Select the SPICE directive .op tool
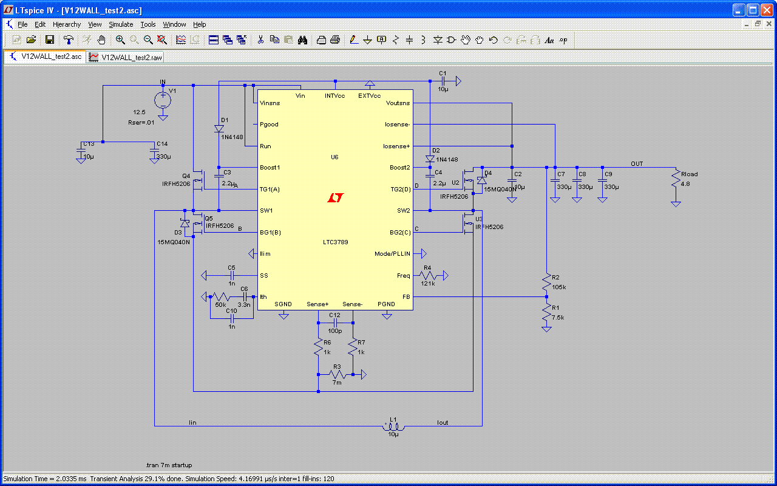 [563, 40]
